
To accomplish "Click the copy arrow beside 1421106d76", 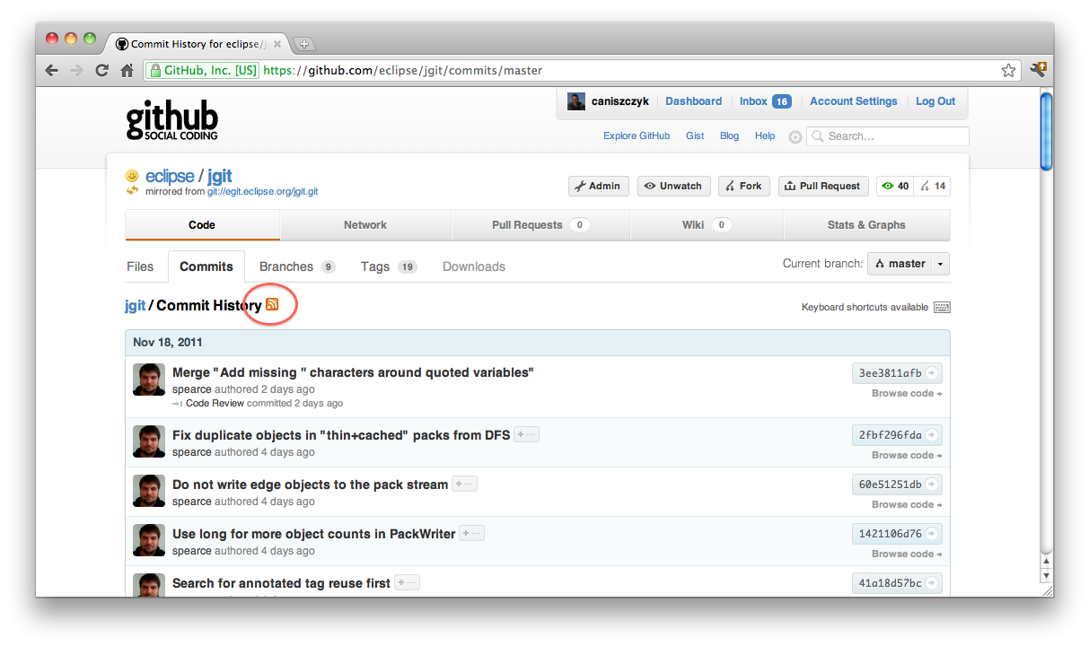I will [x=932, y=534].
